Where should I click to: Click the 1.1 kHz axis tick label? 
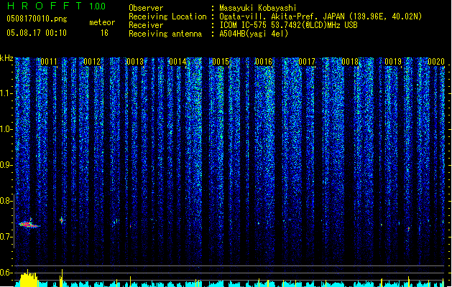6,93
